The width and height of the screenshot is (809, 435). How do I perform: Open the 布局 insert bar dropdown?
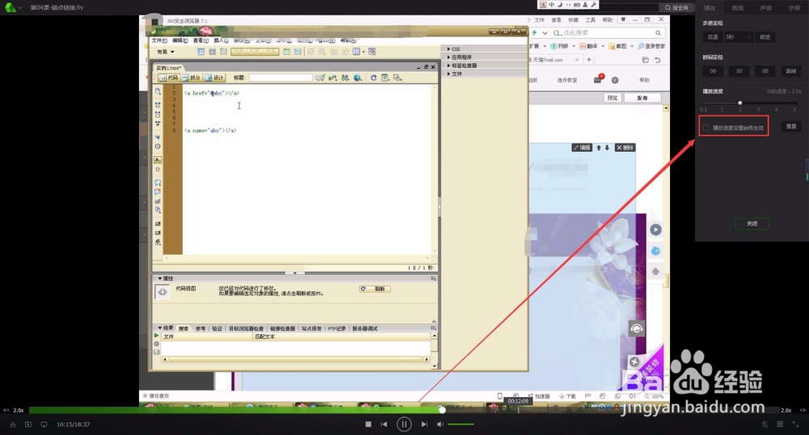pyautogui.click(x=166, y=52)
